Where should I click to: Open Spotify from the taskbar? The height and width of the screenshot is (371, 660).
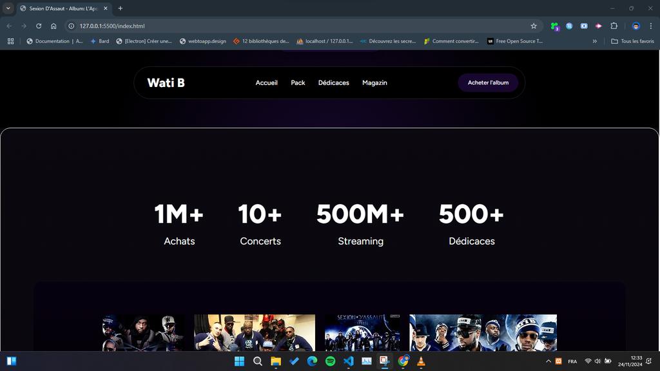pos(331,361)
